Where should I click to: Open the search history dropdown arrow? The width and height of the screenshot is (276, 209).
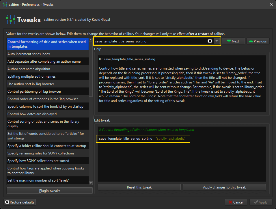(x=217, y=41)
